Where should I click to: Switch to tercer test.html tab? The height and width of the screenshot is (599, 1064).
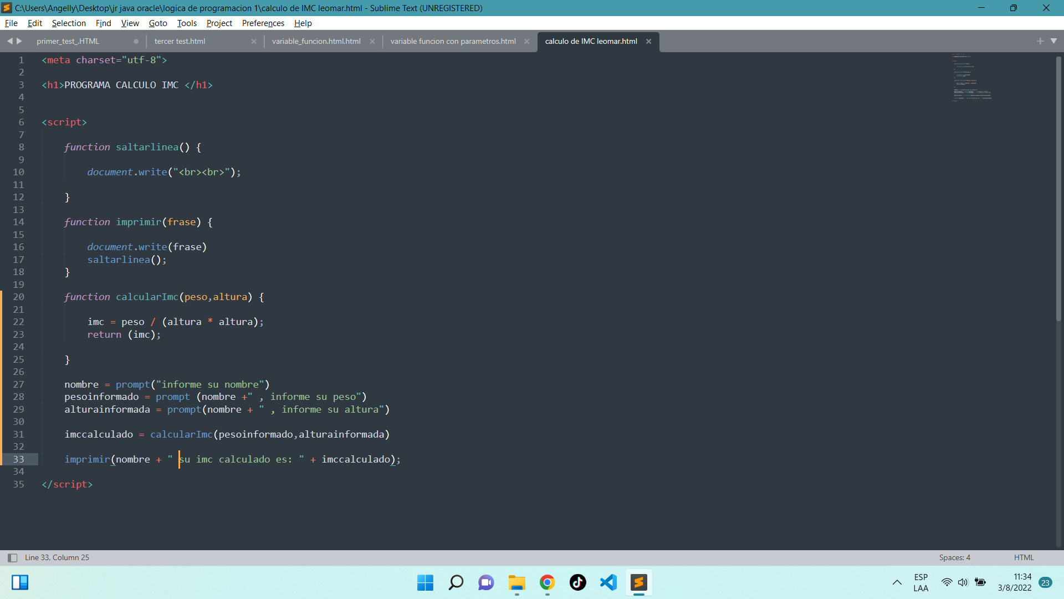180,41
